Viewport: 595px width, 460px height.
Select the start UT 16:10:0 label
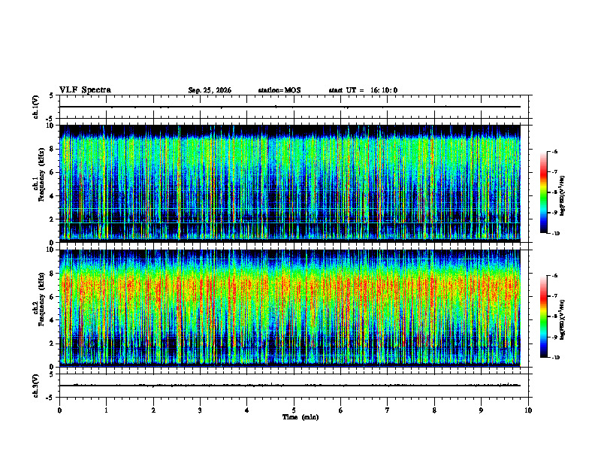coord(363,90)
